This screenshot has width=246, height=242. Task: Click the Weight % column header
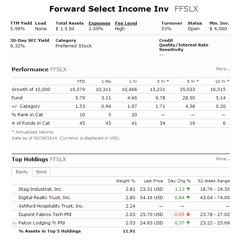[x=125, y=181]
